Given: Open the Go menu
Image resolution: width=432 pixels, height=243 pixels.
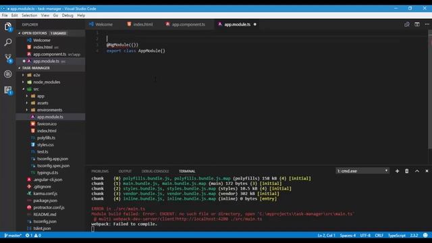Looking at the screenshot, I should point(55,16).
